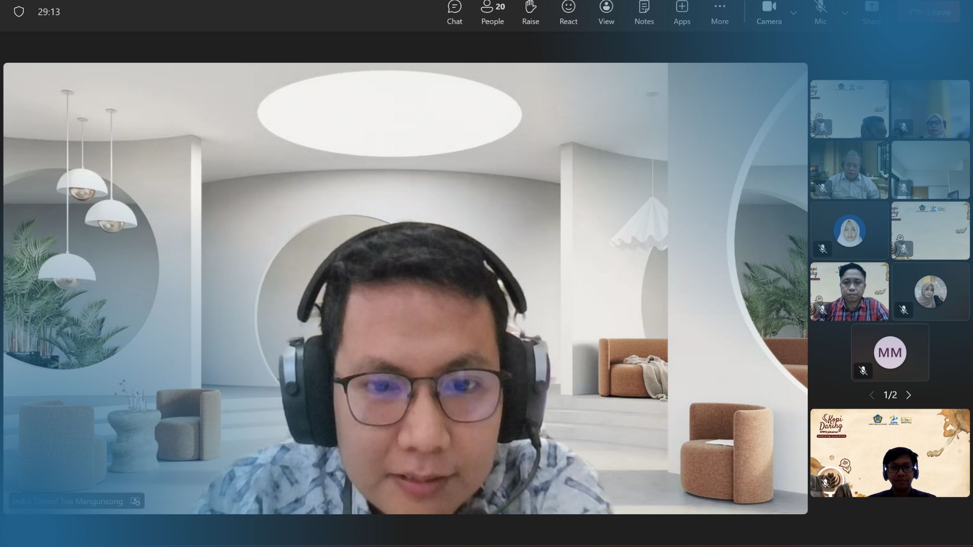Show the People participant list

[492, 13]
